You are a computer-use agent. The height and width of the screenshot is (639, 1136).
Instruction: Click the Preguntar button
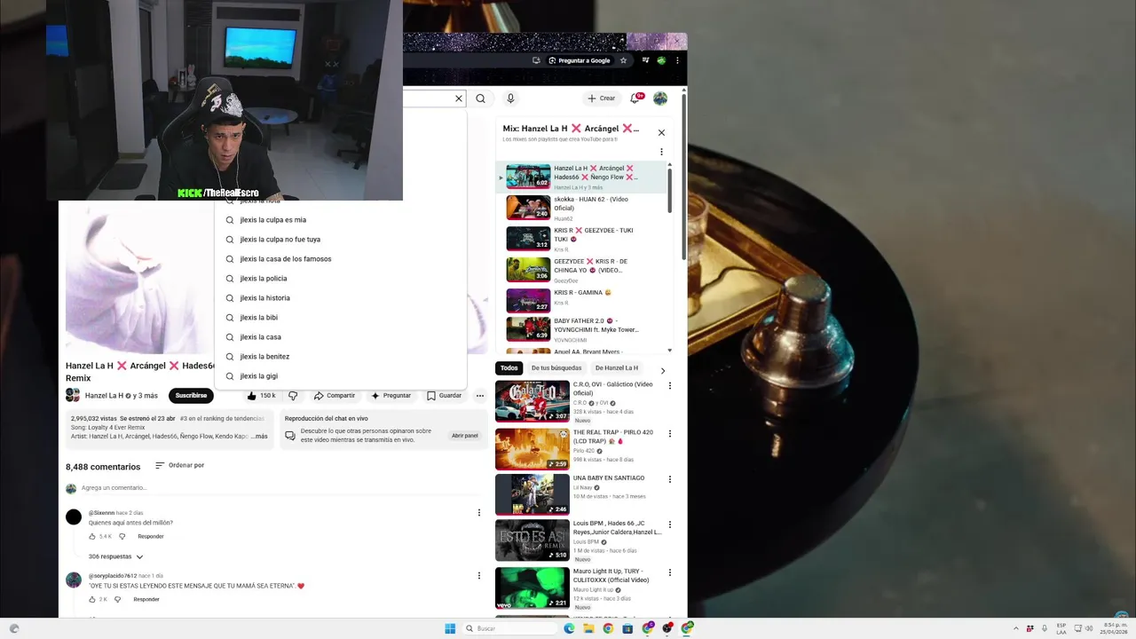point(391,396)
